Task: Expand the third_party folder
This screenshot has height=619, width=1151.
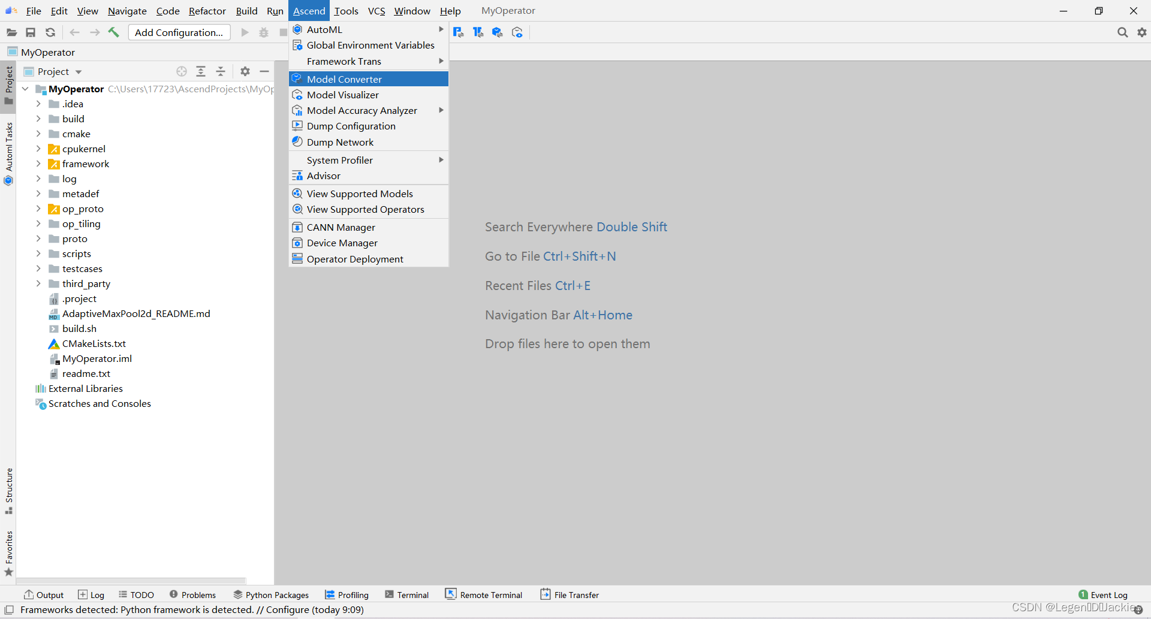Action: (x=38, y=283)
